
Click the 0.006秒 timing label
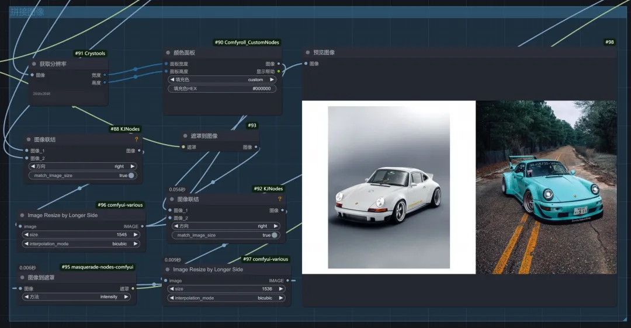pos(28,268)
